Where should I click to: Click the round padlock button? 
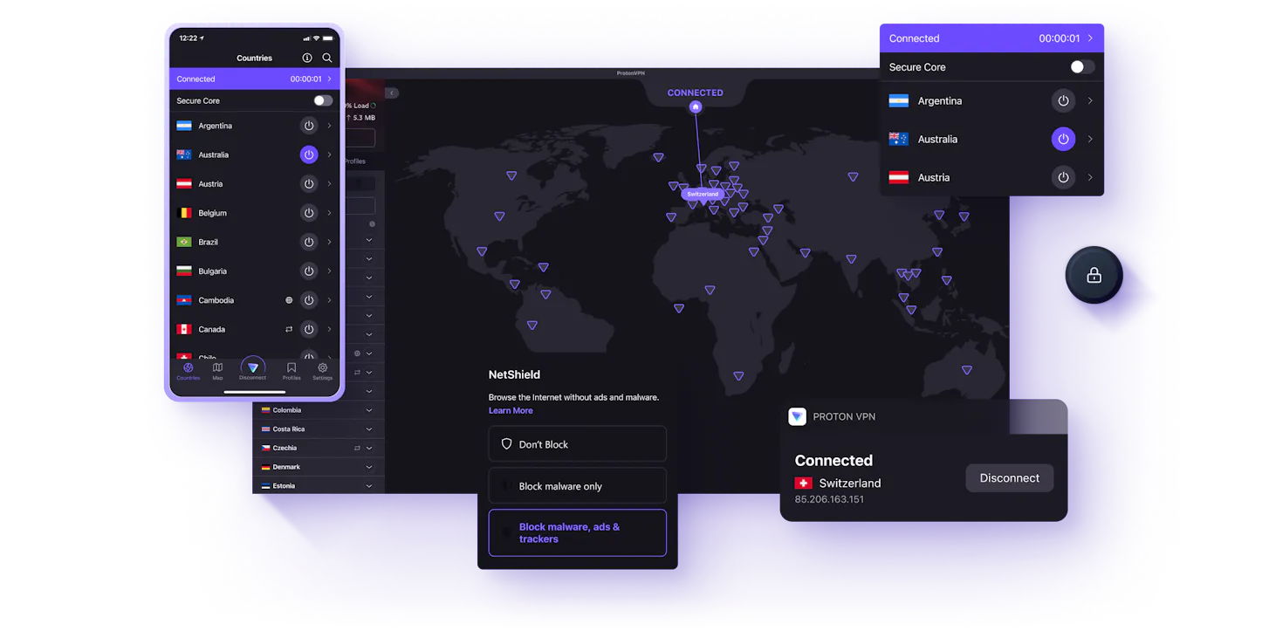coord(1094,276)
